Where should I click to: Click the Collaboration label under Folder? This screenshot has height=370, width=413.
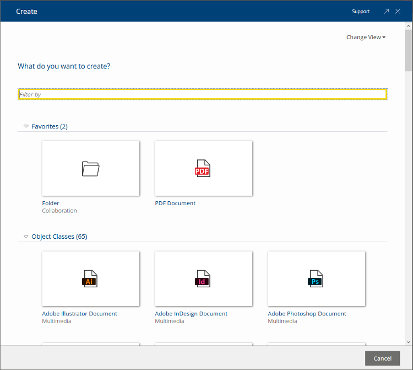[x=59, y=211]
